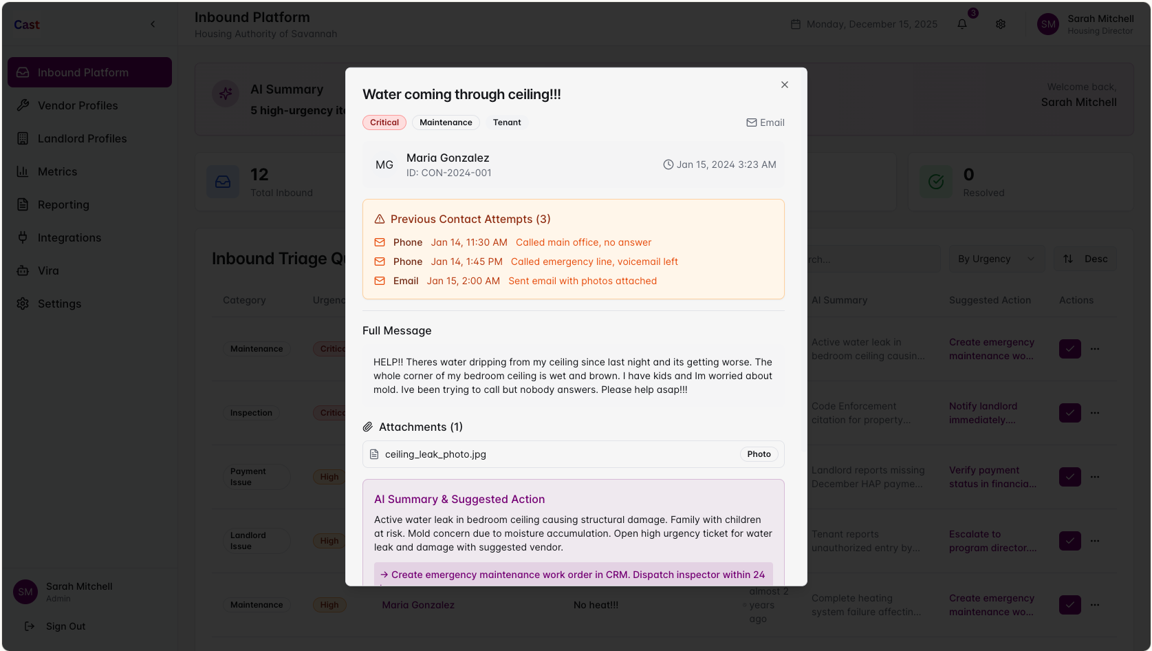
Task: Open Integrations in the sidebar
Action: pyautogui.click(x=89, y=237)
